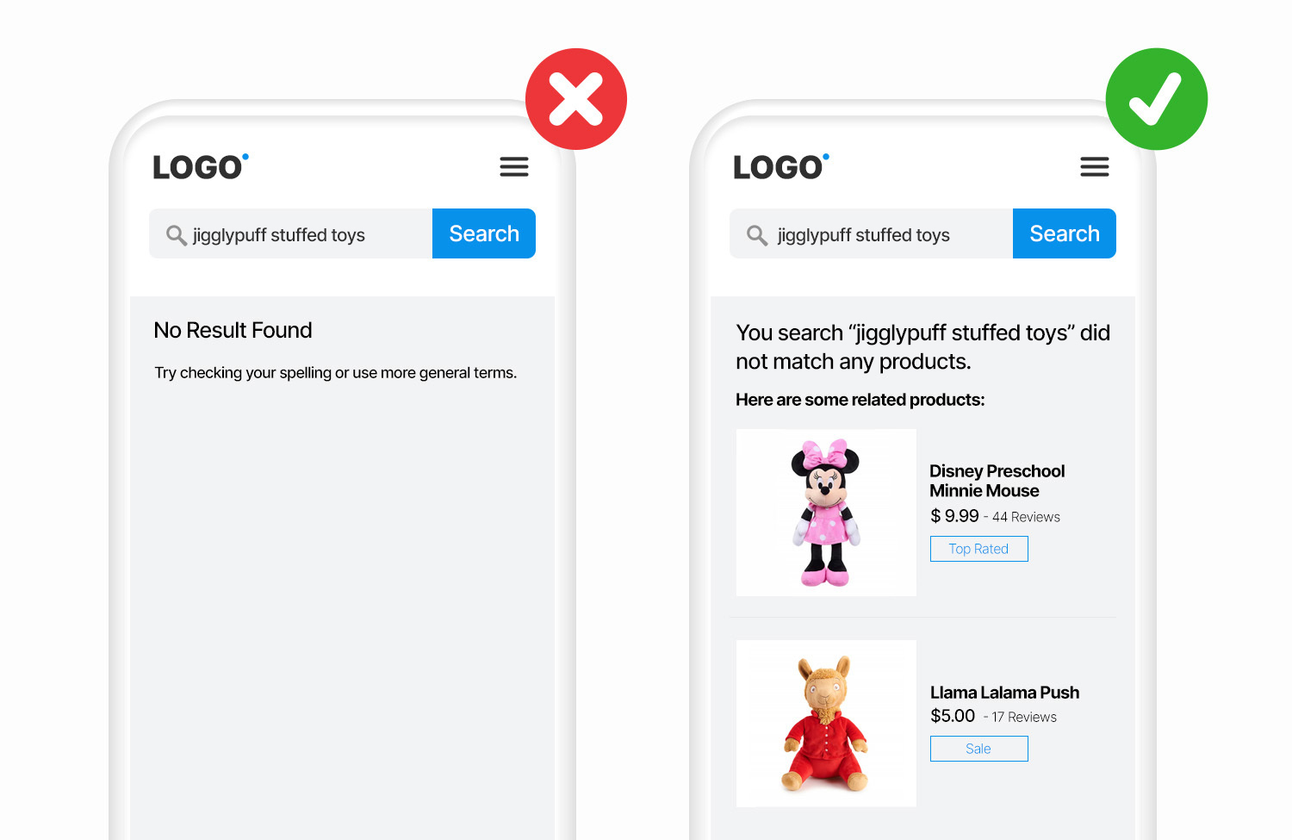This screenshot has width=1292, height=840.
Task: Select the Top Rated badge on Minnie Mouse
Action: 978,548
